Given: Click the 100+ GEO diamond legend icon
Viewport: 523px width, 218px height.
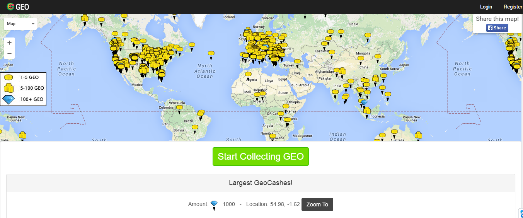Looking at the screenshot, I should pos(8,99).
